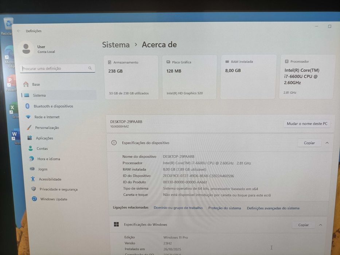Open Contas person icon
The height and width of the screenshot is (255, 340).
pyautogui.click(x=31, y=148)
